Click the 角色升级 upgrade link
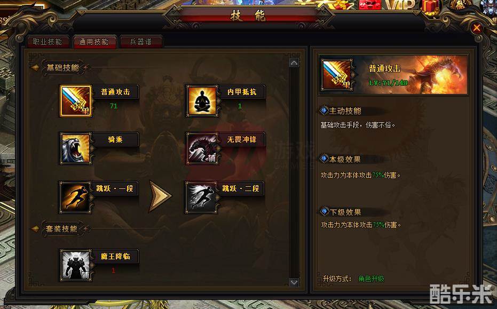497x309 pixels. [371, 279]
